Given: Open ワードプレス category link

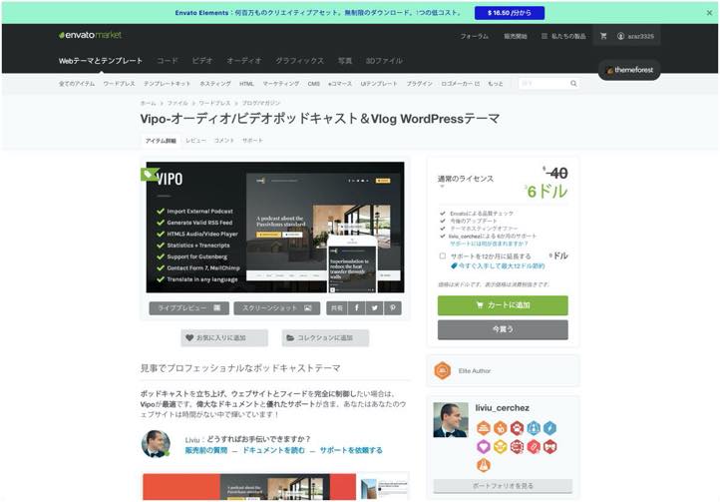Looking at the screenshot, I should (x=119, y=84).
